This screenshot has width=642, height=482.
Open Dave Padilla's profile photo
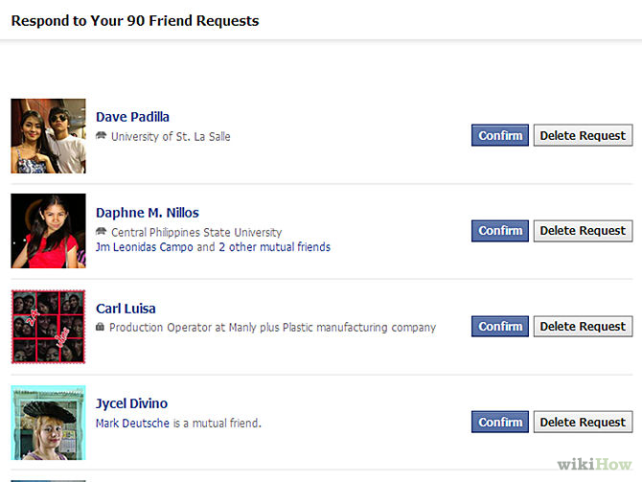pos(48,136)
